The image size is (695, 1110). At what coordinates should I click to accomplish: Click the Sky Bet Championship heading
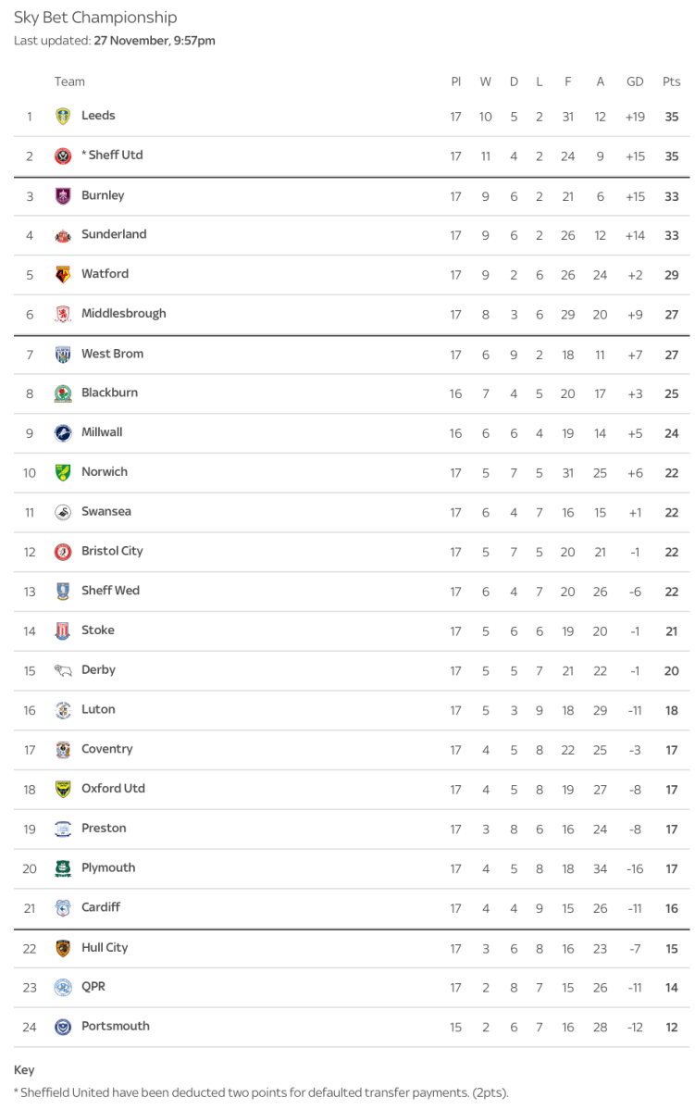(x=95, y=18)
